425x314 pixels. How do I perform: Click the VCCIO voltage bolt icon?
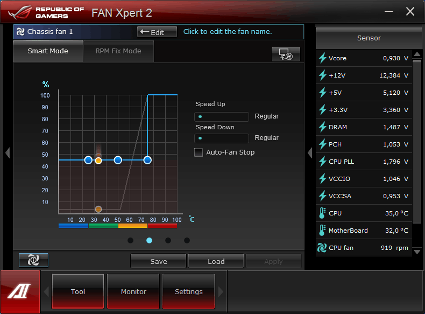pos(323,179)
